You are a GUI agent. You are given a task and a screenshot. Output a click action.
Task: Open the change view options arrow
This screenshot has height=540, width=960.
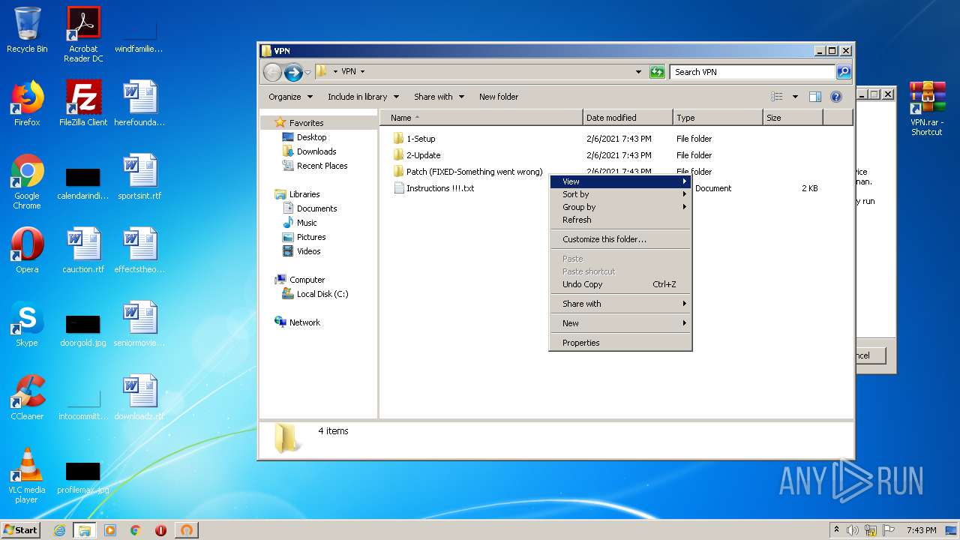pos(795,97)
